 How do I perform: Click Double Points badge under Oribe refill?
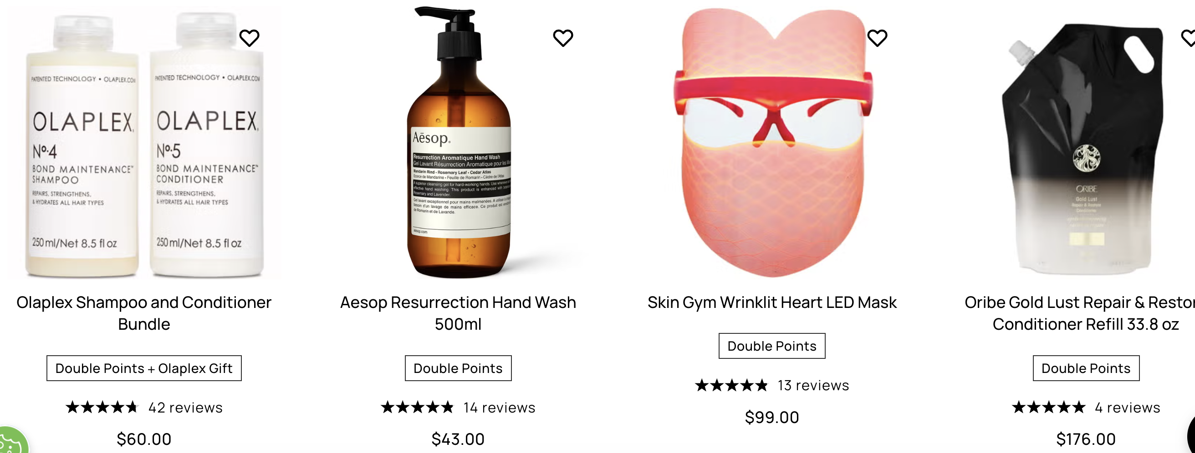coord(1086,368)
